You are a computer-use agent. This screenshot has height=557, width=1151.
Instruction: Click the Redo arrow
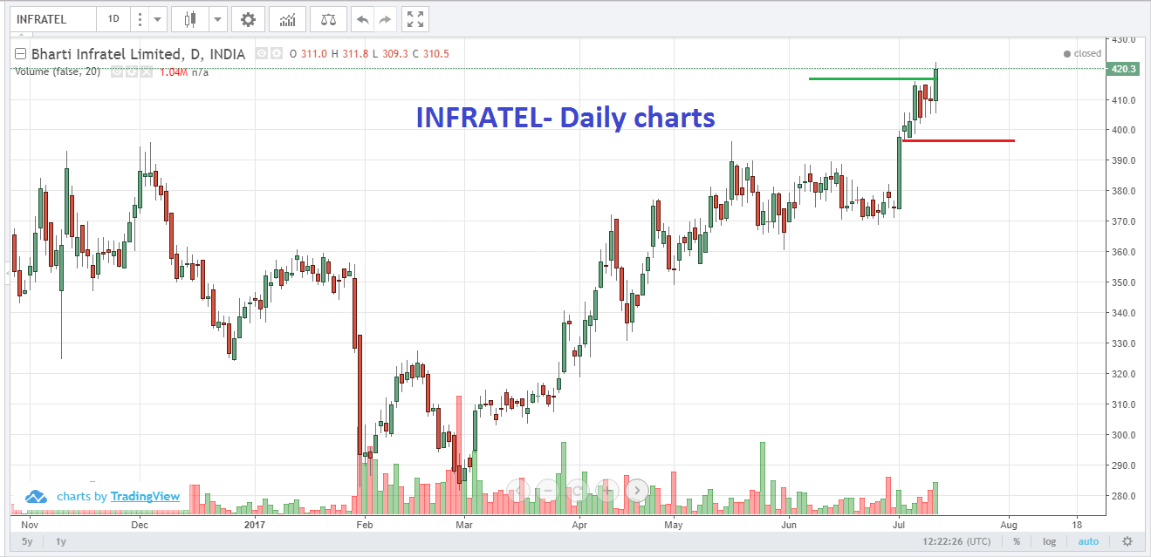[x=385, y=18]
